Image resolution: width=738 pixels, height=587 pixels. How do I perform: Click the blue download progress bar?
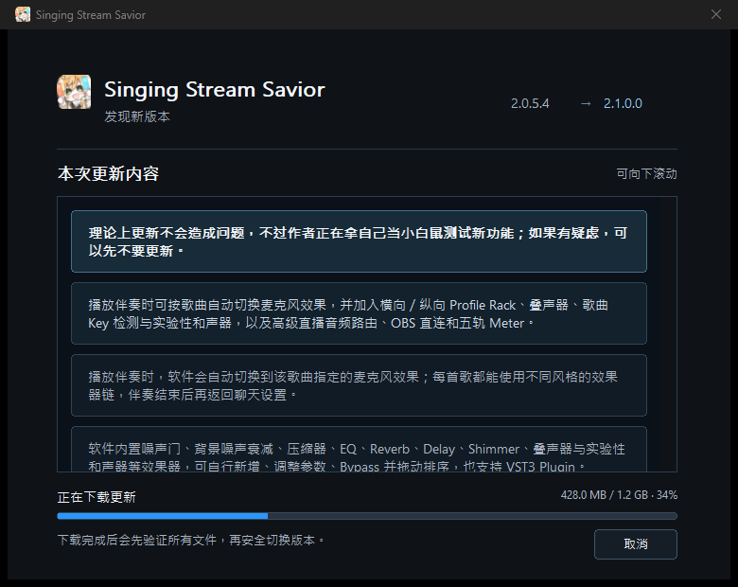367,516
